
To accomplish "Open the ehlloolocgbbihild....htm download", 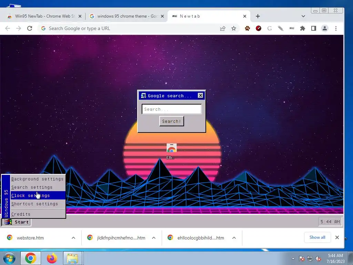I will [x=201, y=238].
